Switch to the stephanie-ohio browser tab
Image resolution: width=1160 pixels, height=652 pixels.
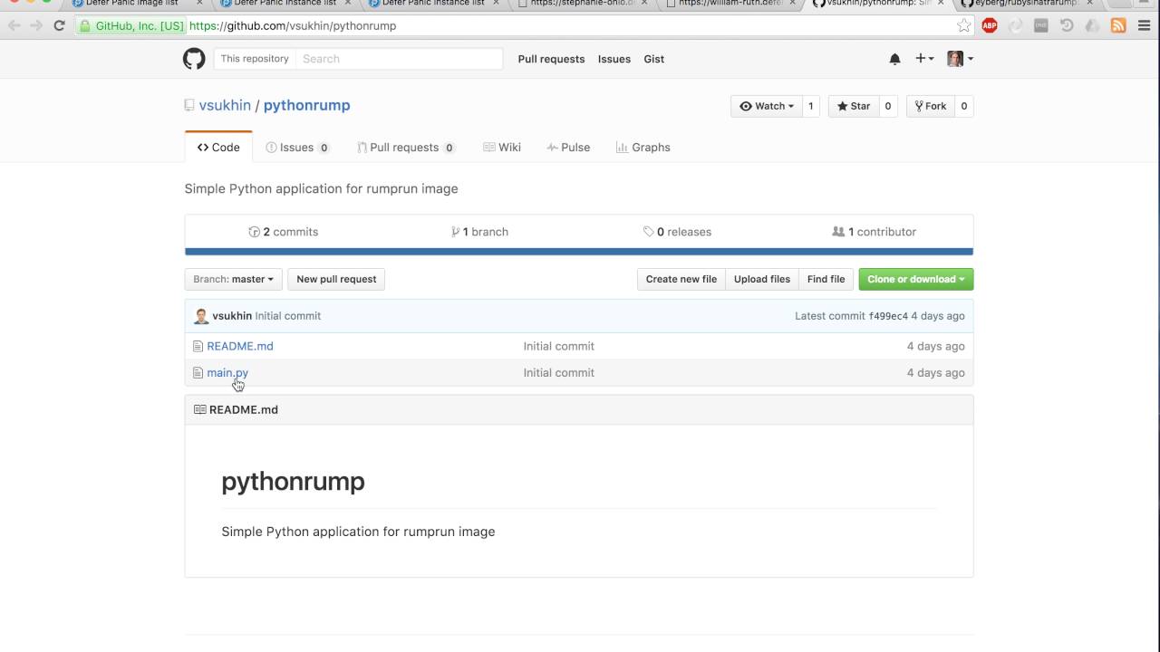pyautogui.click(x=582, y=5)
